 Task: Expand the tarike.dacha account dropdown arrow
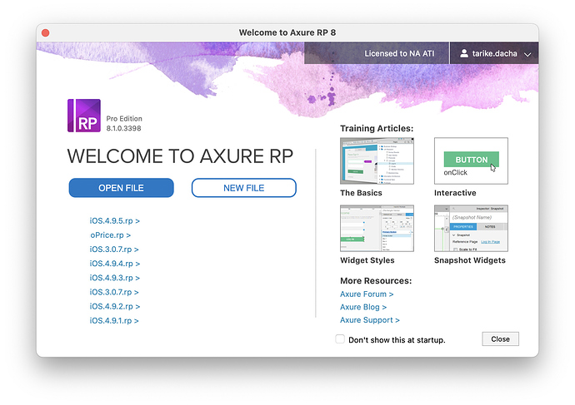coord(527,54)
